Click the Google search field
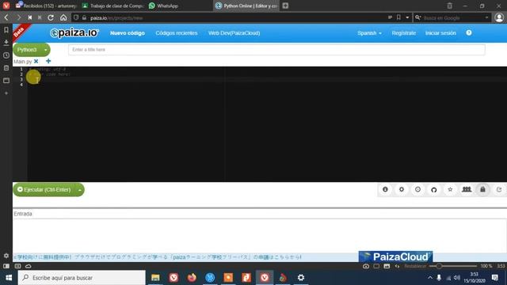Image resolution: width=507 pixels, height=285 pixels. coord(452,17)
